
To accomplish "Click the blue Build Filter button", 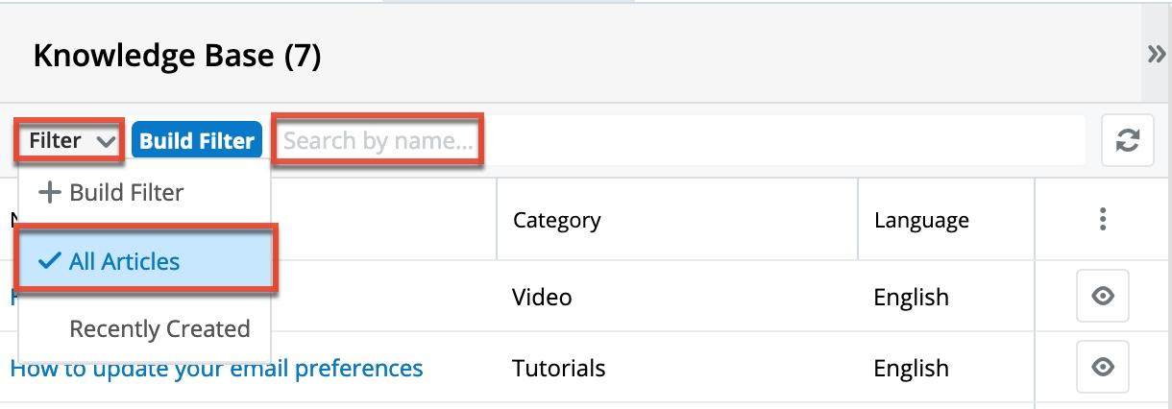I will [x=197, y=141].
